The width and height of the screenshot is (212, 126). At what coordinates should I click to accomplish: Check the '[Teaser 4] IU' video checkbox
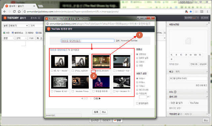pyautogui.click(x=52, y=91)
